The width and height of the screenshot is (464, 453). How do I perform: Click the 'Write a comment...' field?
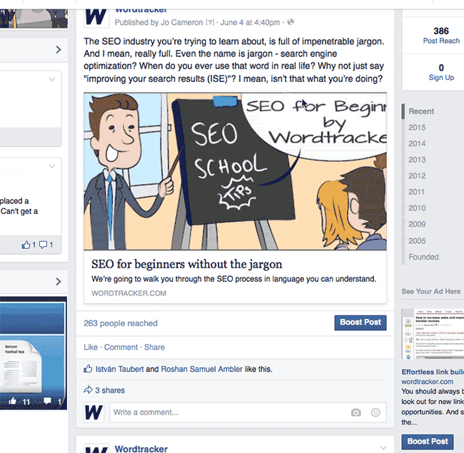(248, 412)
